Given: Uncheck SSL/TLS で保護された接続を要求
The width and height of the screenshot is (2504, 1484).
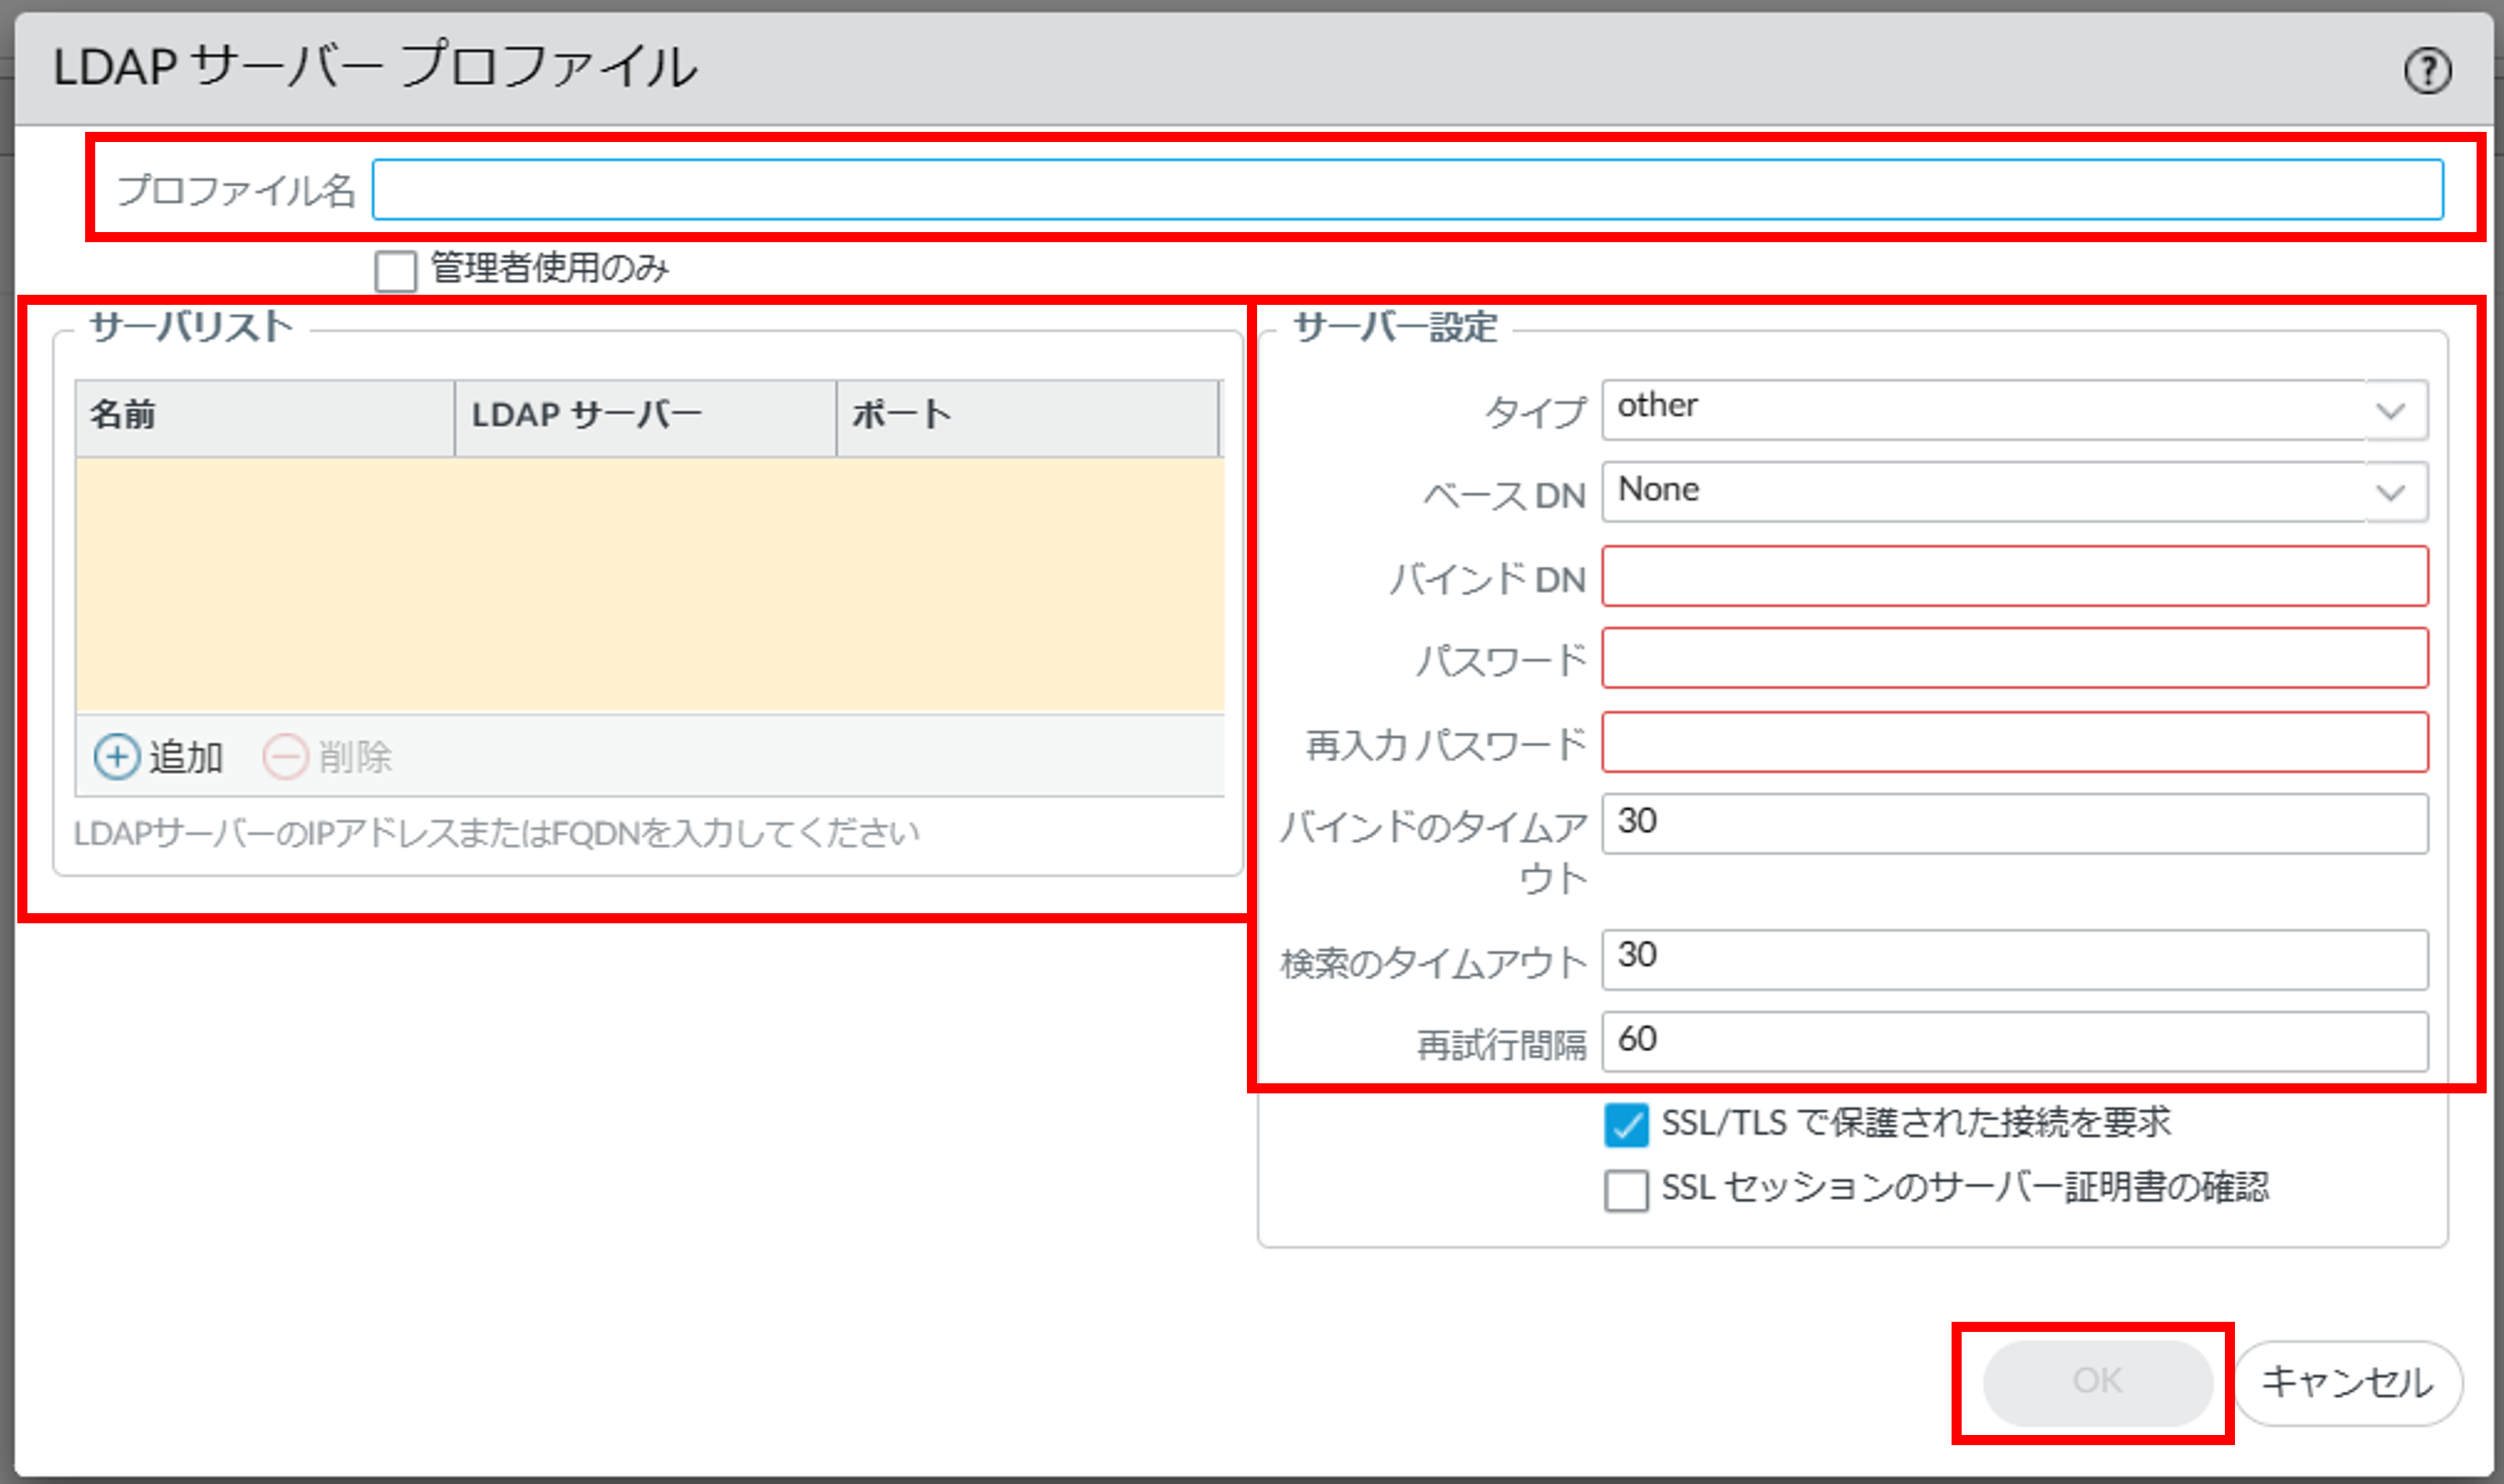Looking at the screenshot, I should pyautogui.click(x=1626, y=1125).
